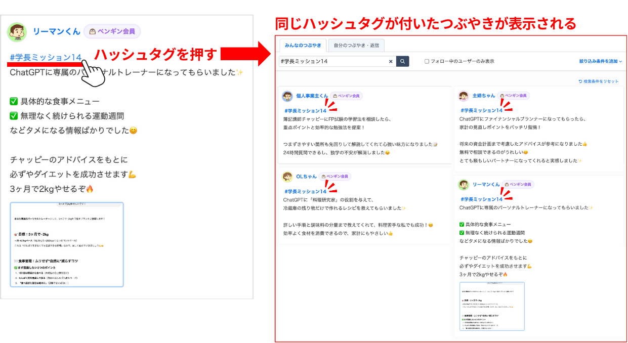Click text 具体的な食事メニュー in left post

pyautogui.click(x=60, y=101)
